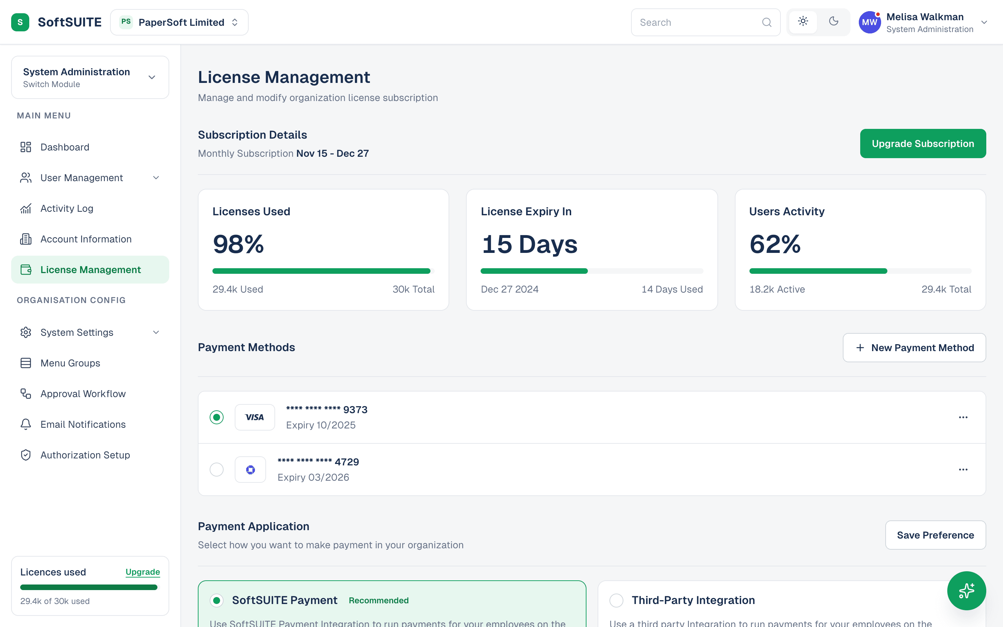Click the License Expiry progress bar
This screenshot has height=627, width=1003.
(591, 271)
